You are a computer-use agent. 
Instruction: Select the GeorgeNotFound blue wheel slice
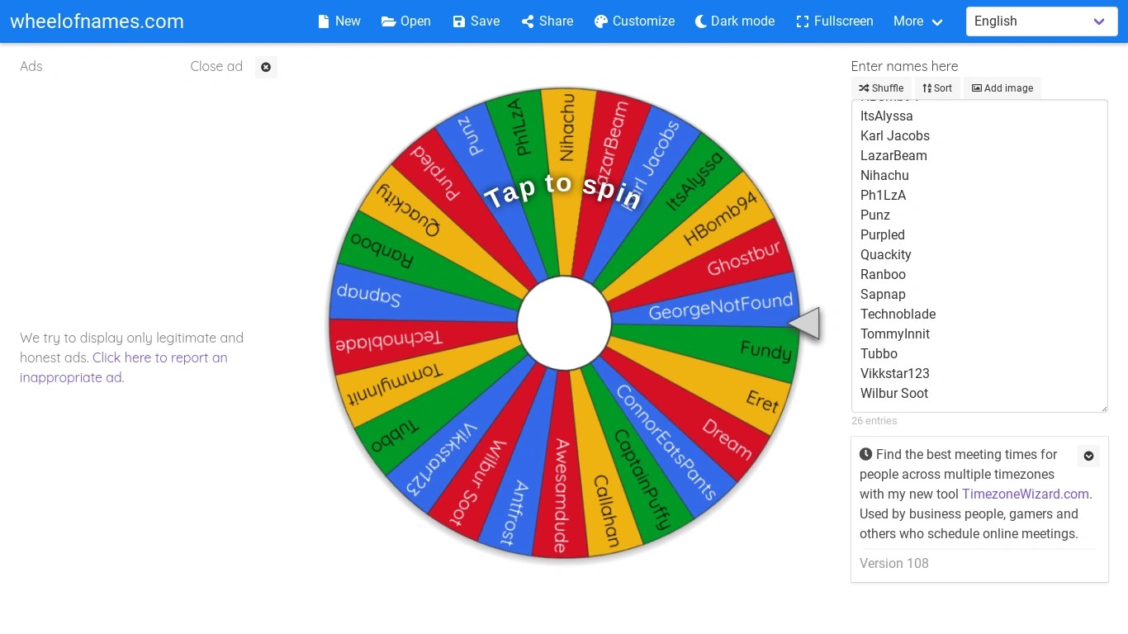(x=720, y=306)
